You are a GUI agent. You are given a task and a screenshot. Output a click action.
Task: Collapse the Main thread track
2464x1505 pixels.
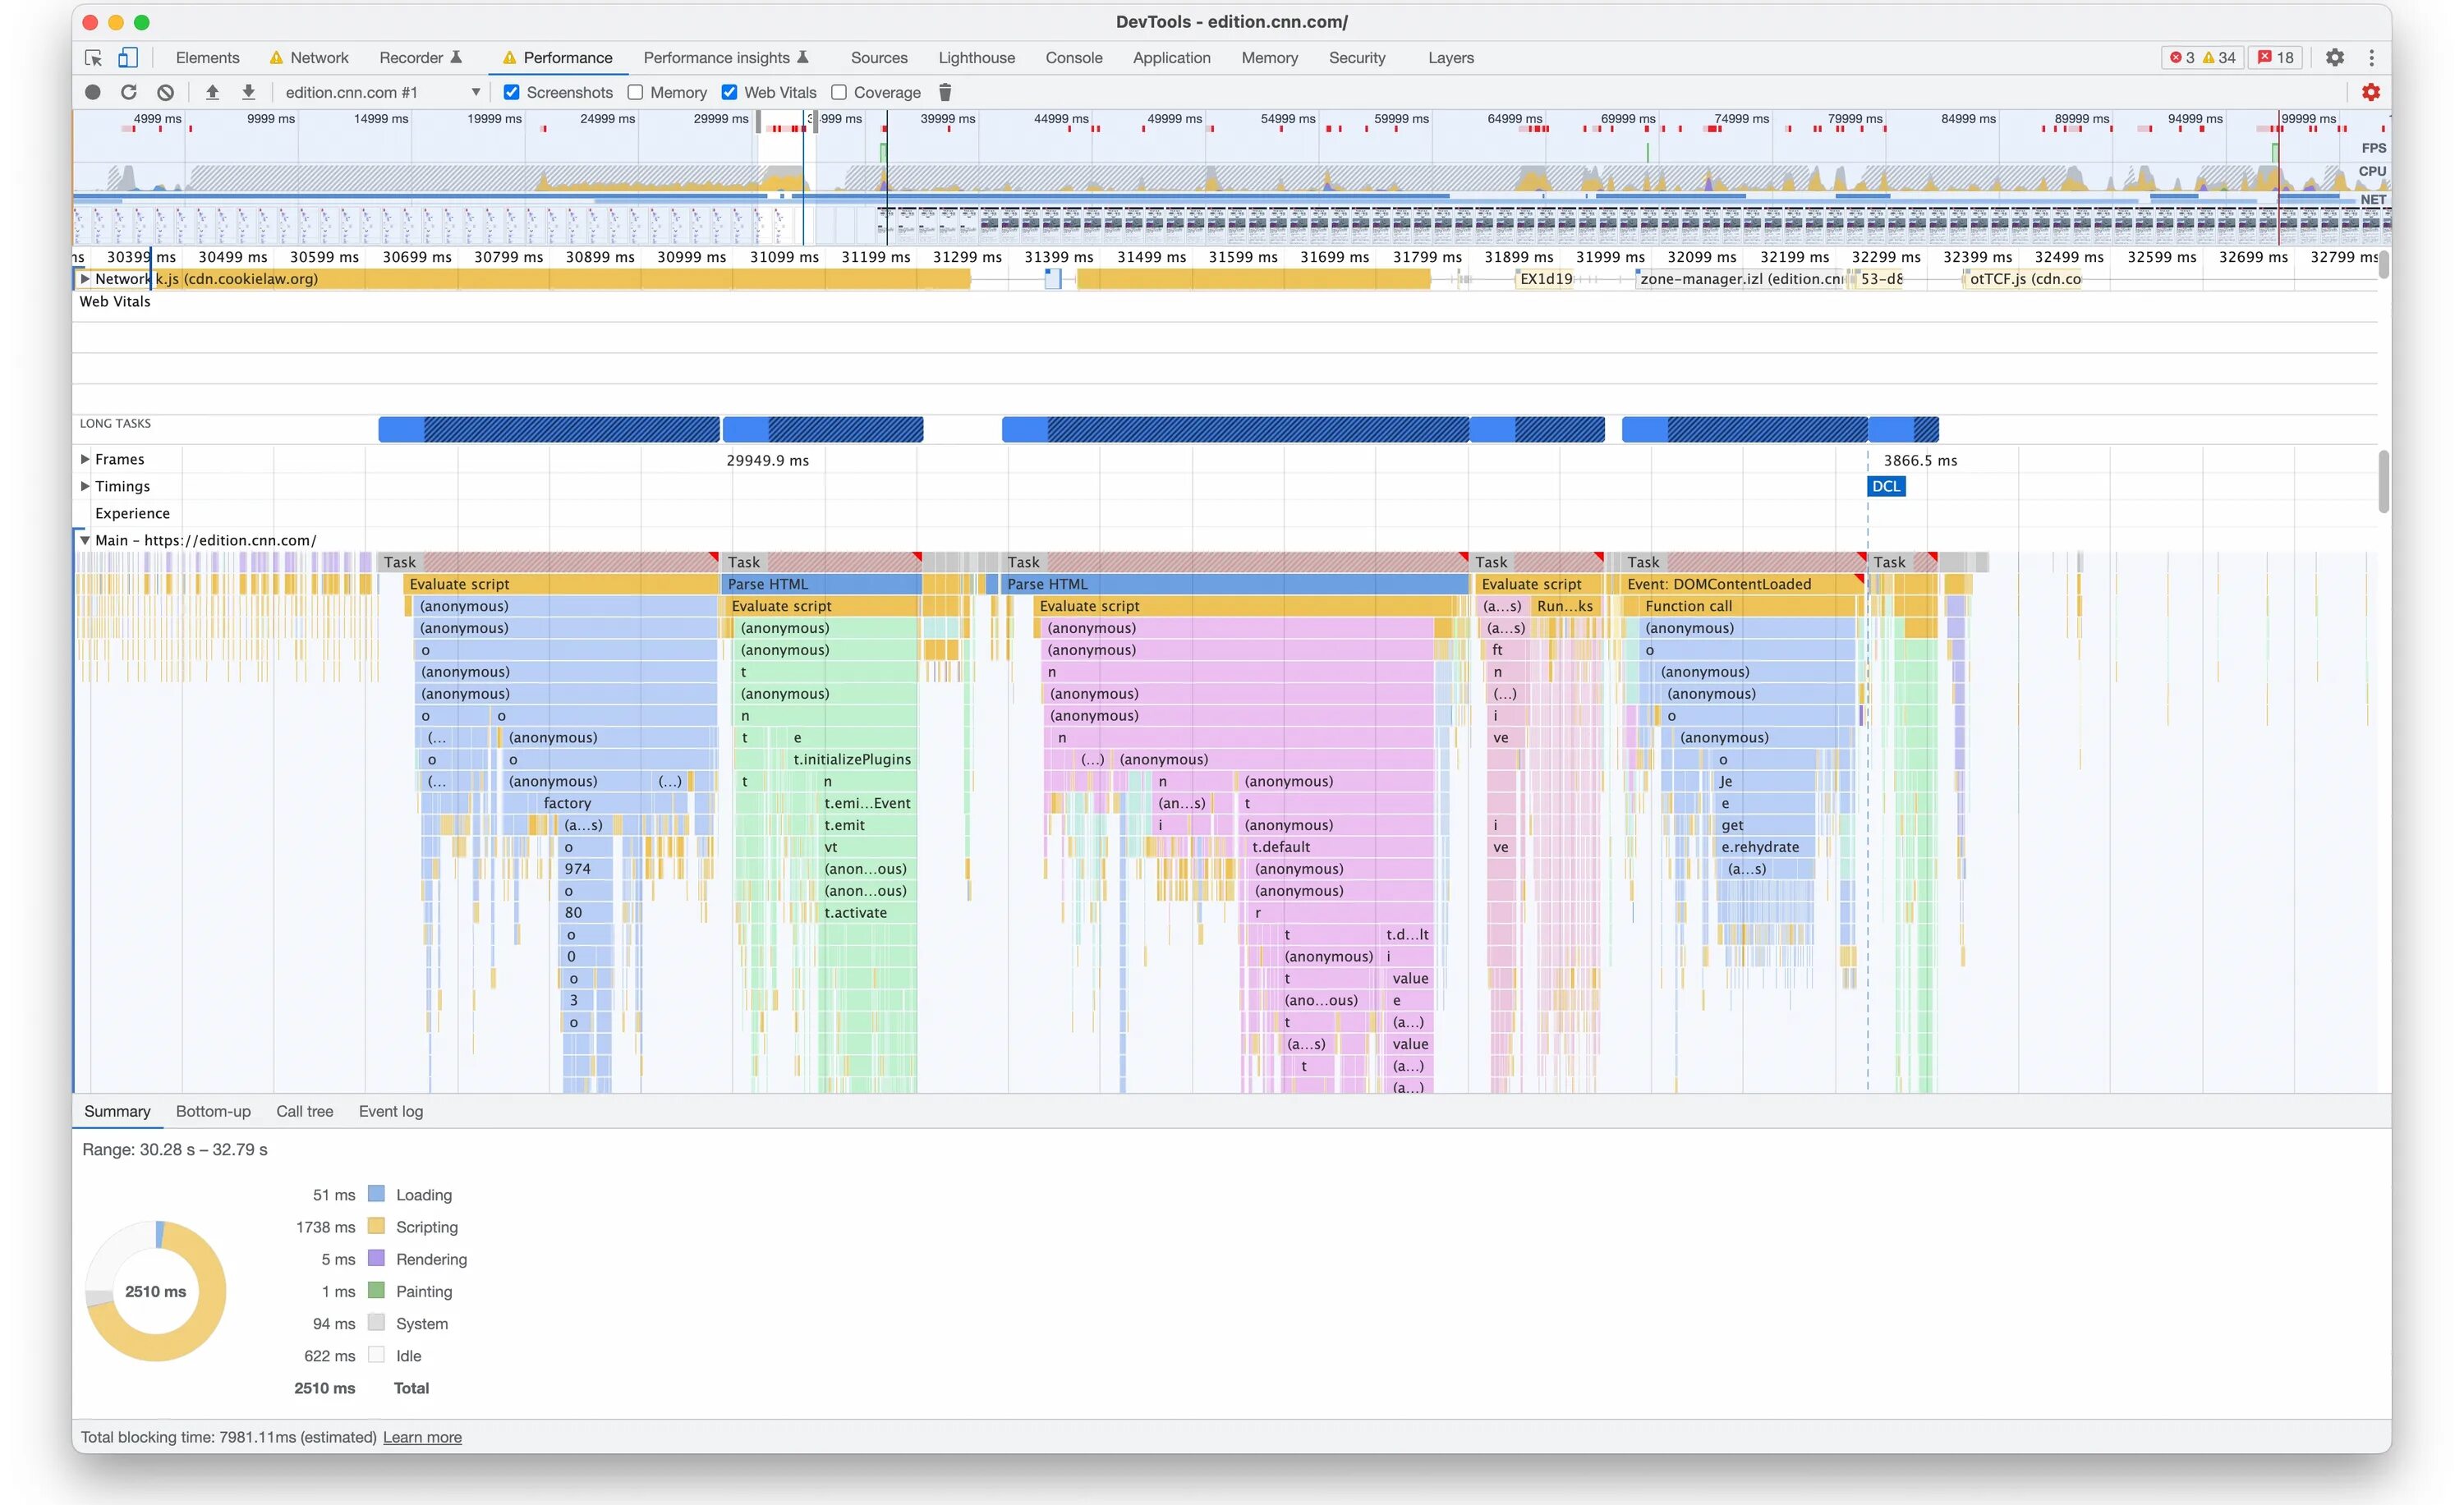[85, 540]
